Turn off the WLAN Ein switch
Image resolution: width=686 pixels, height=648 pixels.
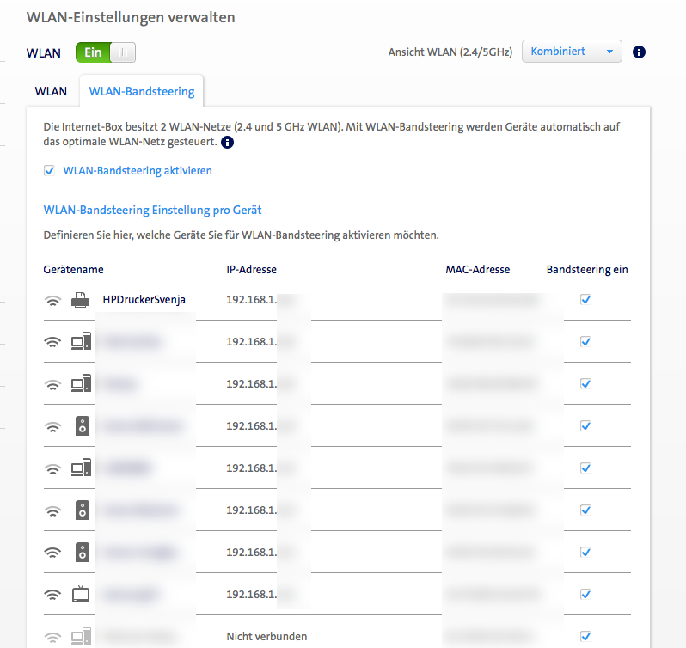[106, 52]
